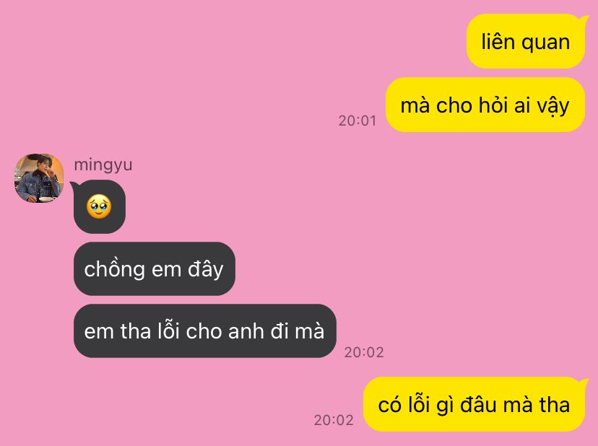Click the 20:01 timestamp
This screenshot has width=598, height=446.
[357, 121]
